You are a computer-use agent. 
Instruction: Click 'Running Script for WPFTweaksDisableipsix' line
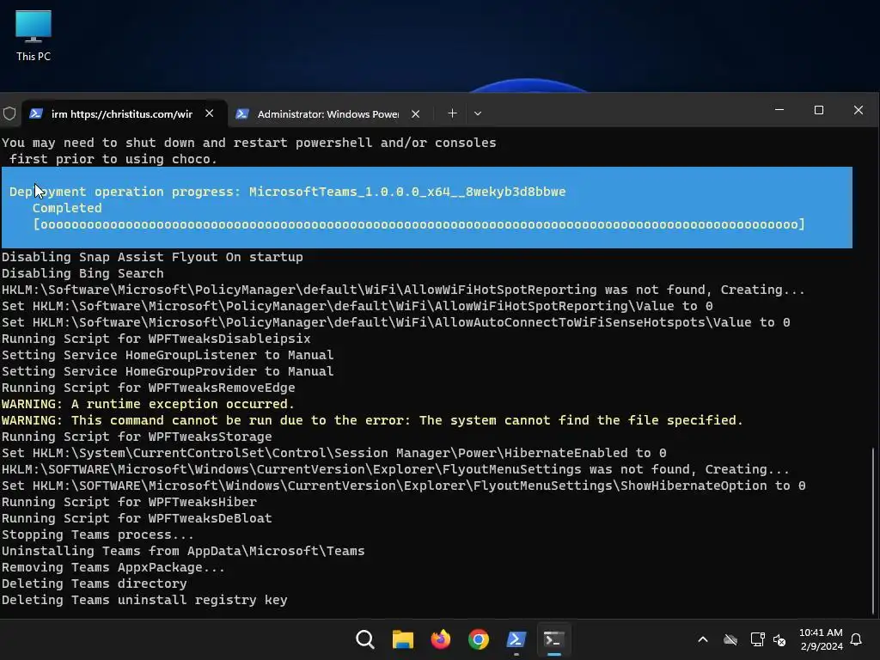click(156, 339)
